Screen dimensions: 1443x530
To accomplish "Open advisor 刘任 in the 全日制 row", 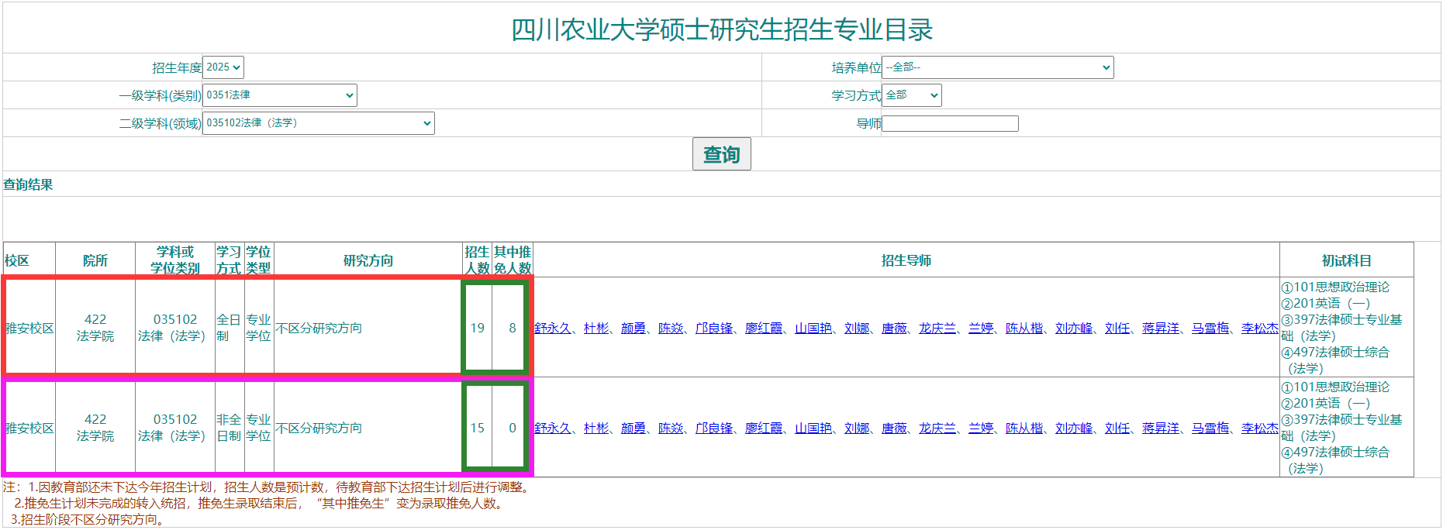I will click(1117, 329).
